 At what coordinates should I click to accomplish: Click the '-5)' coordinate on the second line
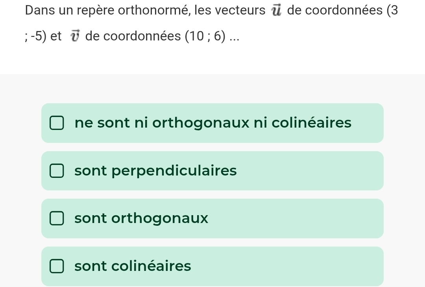coord(39,37)
